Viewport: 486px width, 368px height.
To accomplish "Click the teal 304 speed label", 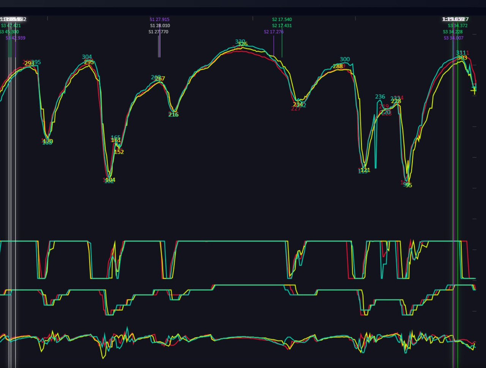I will [x=87, y=57].
